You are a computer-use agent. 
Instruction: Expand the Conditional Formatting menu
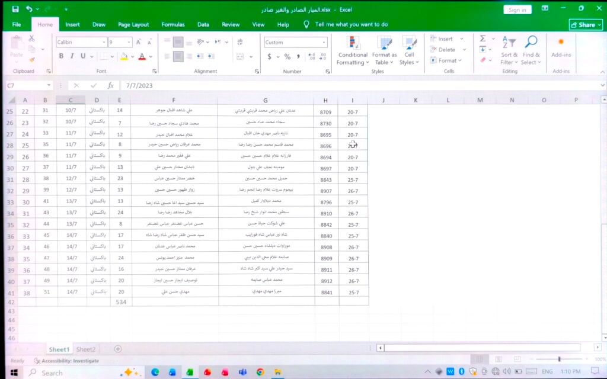(353, 51)
